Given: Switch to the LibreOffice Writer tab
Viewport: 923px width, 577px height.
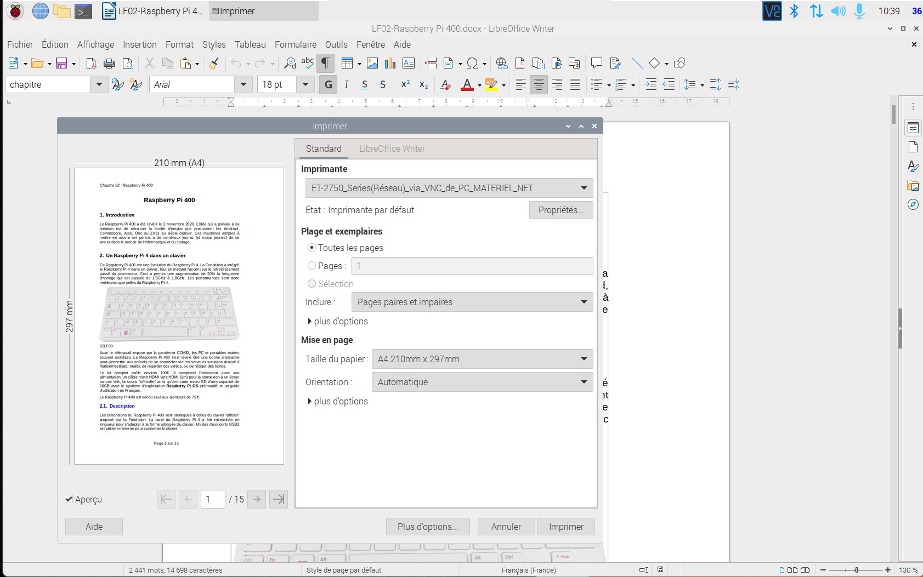Looking at the screenshot, I should (x=392, y=148).
